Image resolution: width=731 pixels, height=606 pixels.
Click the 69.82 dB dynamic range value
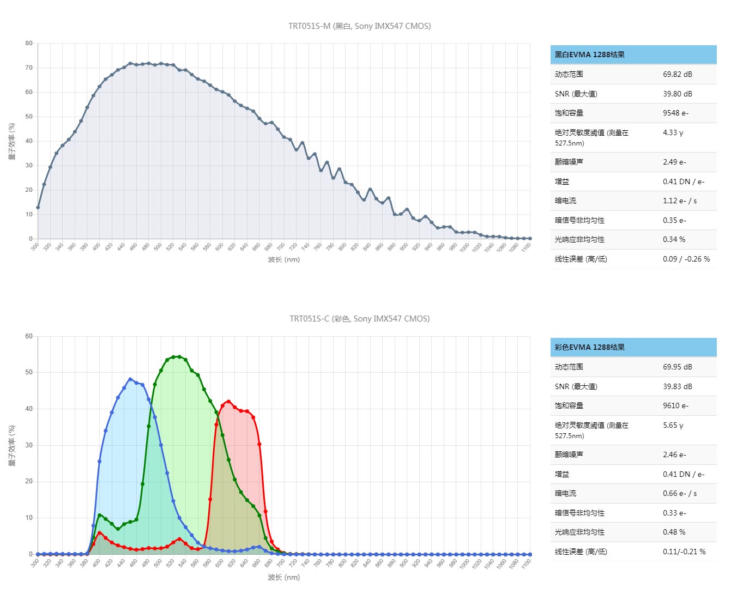[677, 74]
